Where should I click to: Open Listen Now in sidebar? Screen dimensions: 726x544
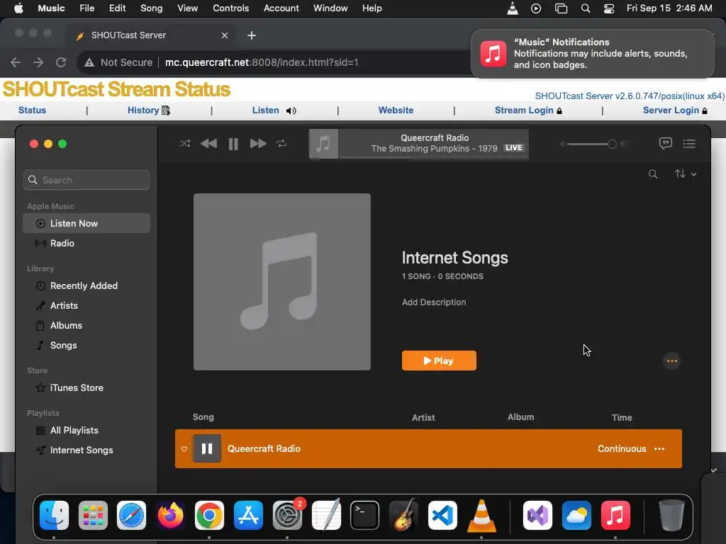tap(86, 223)
